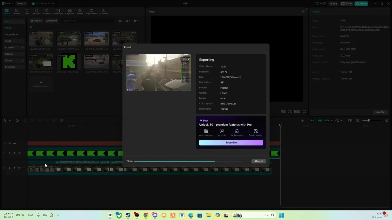Click the export progress bar

point(188,161)
